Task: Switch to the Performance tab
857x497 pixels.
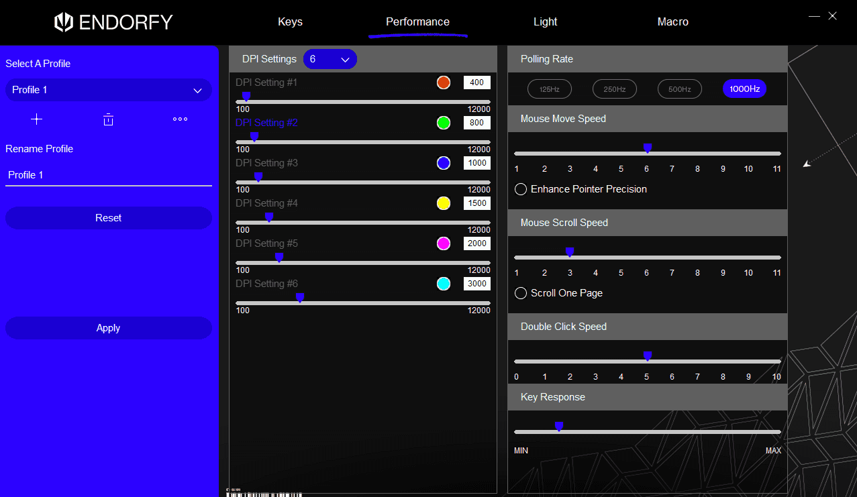Action: pos(417,21)
